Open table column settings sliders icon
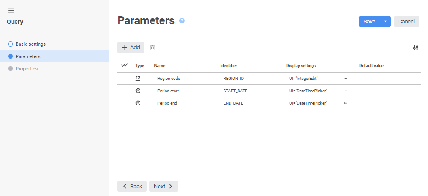This screenshot has width=428, height=196. point(416,48)
